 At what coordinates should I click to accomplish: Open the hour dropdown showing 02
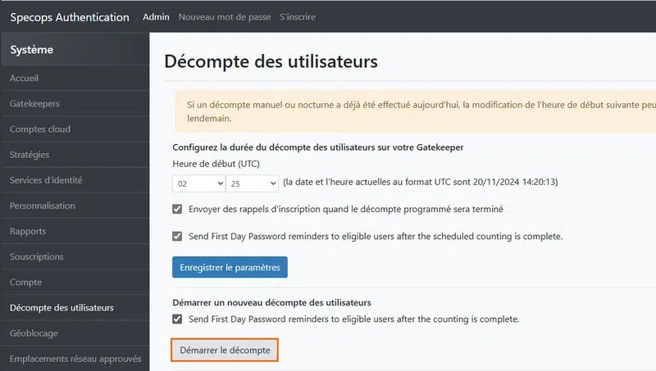[x=196, y=183]
